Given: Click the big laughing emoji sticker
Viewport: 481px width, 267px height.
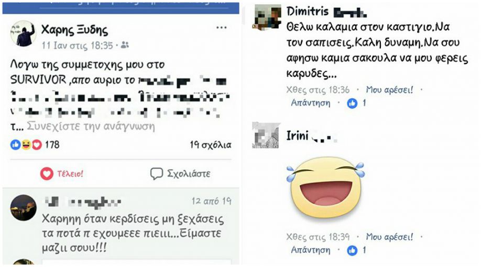Looking at the screenshot, I should (x=326, y=188).
